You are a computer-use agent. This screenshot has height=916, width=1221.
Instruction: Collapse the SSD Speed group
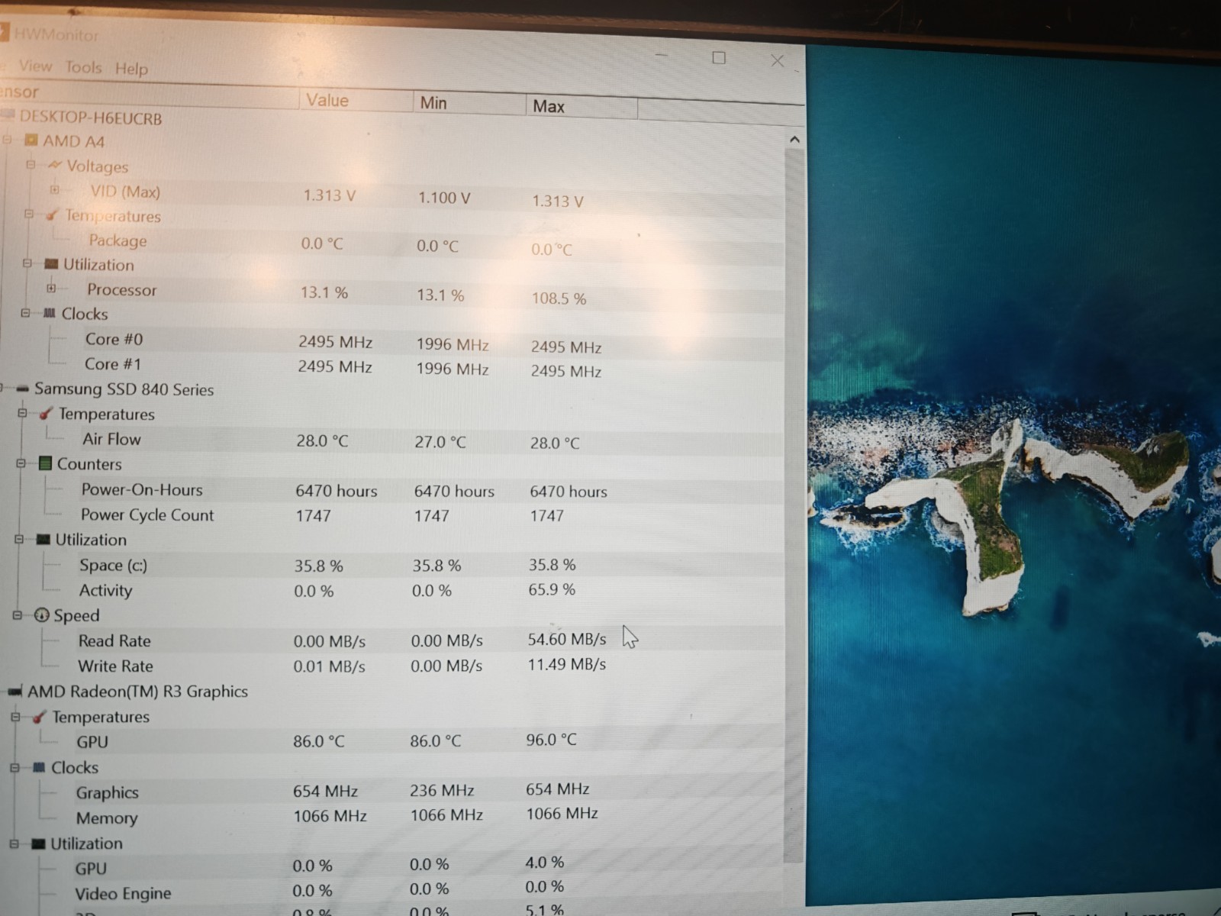coord(18,614)
